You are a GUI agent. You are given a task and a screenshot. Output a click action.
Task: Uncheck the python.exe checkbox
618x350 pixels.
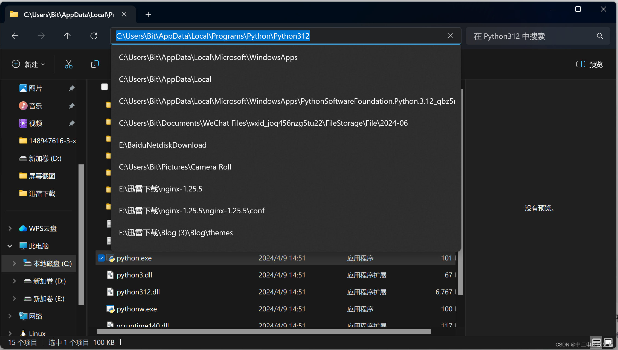pos(101,258)
